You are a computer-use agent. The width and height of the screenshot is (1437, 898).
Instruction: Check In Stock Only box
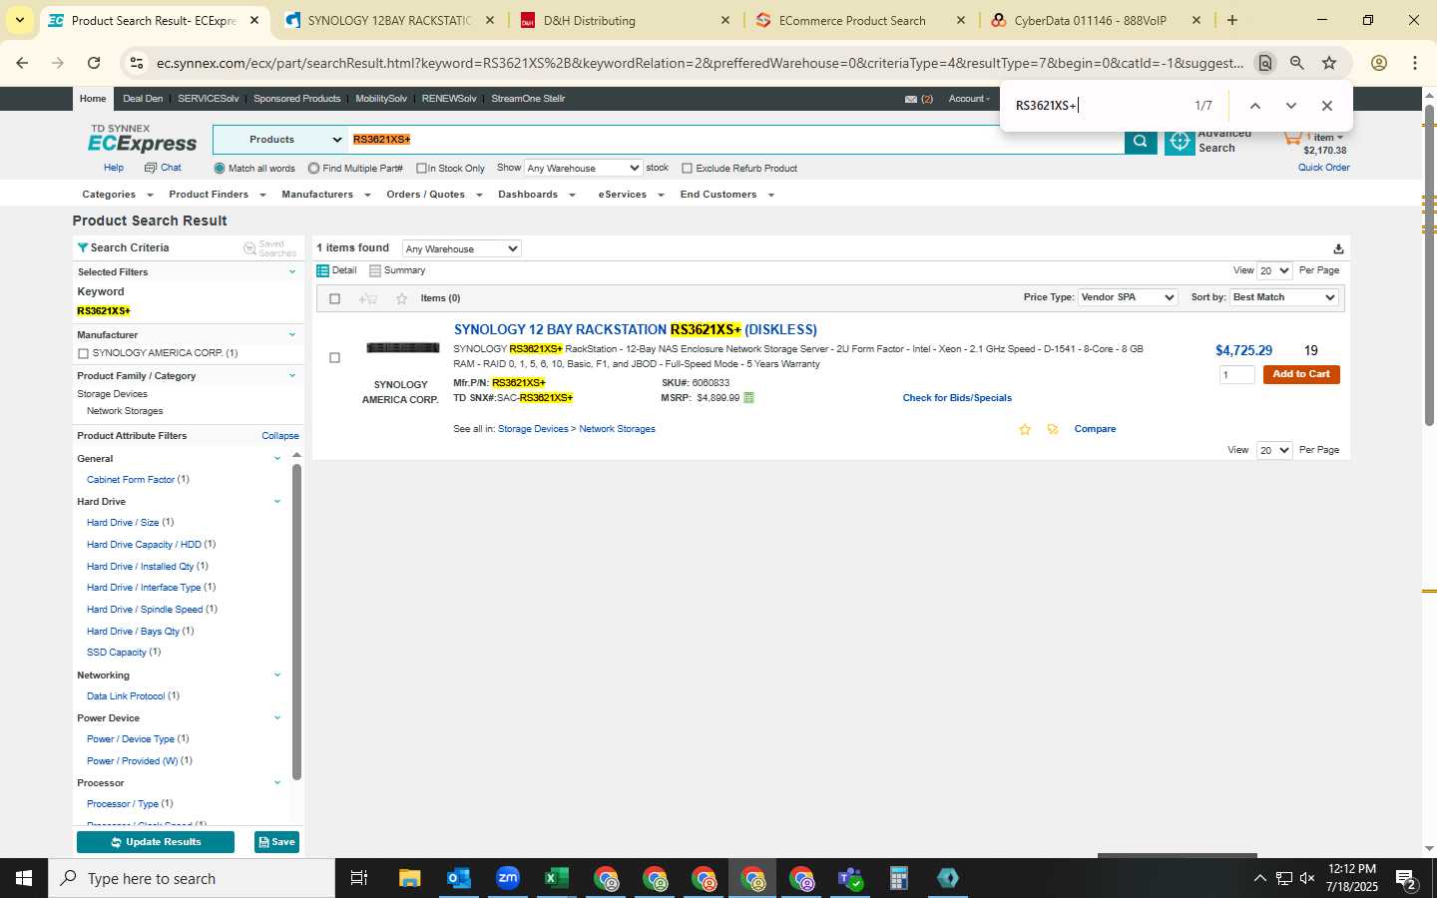pyautogui.click(x=421, y=169)
